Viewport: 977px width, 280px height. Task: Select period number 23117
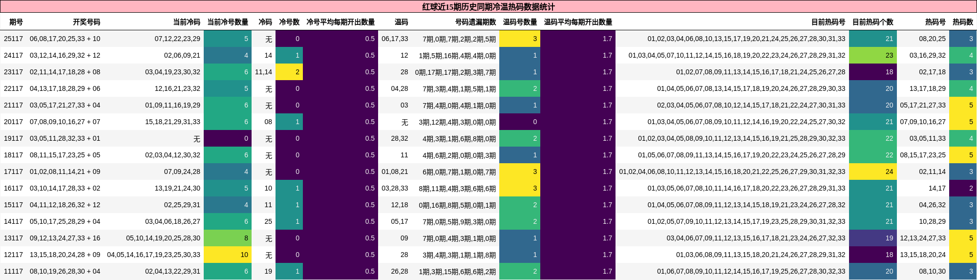point(13,72)
